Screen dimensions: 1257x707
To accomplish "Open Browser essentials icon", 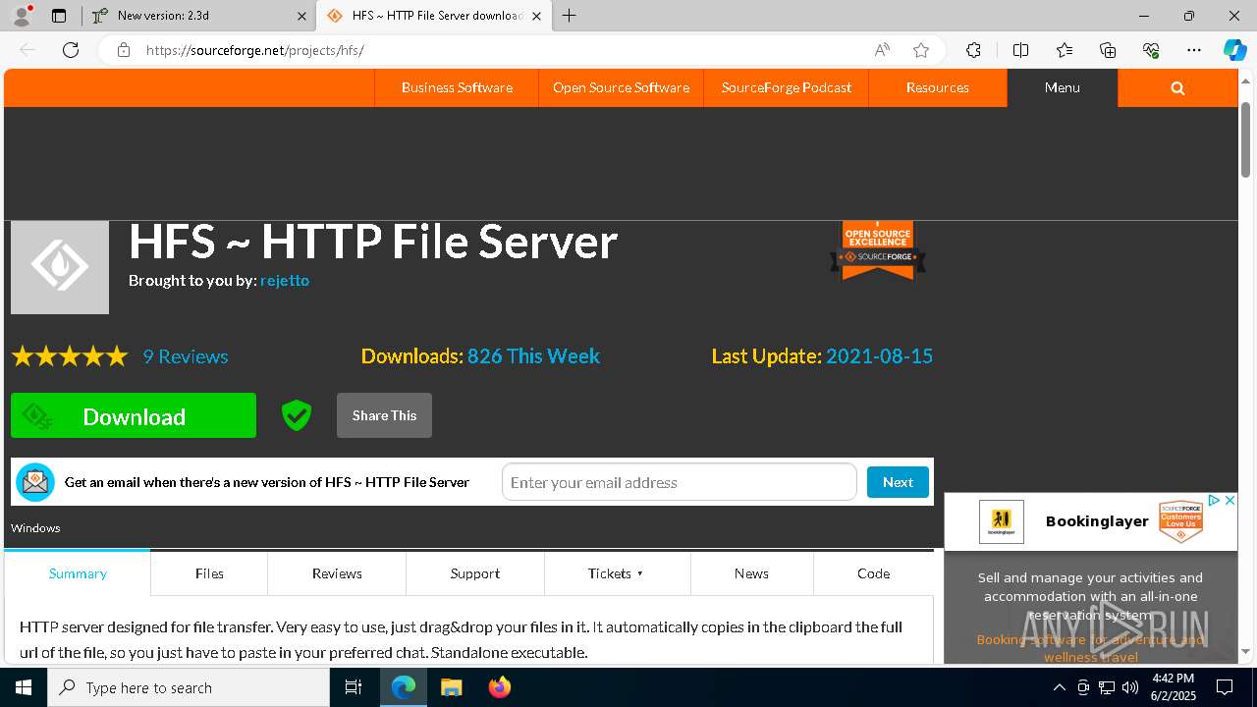I will click(x=1151, y=50).
